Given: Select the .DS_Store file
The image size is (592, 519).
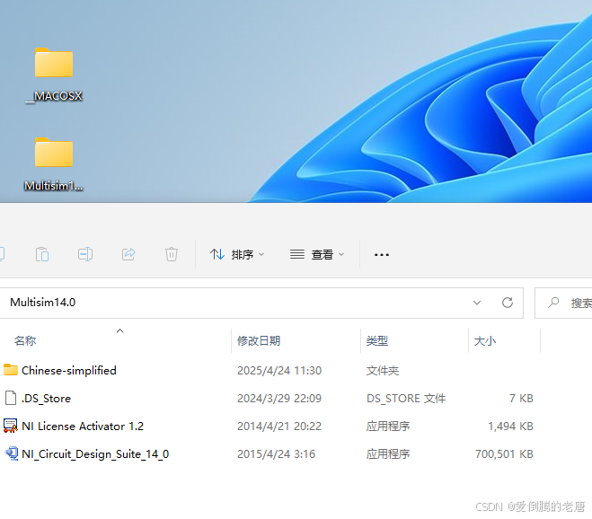Looking at the screenshot, I should pyautogui.click(x=46, y=399).
